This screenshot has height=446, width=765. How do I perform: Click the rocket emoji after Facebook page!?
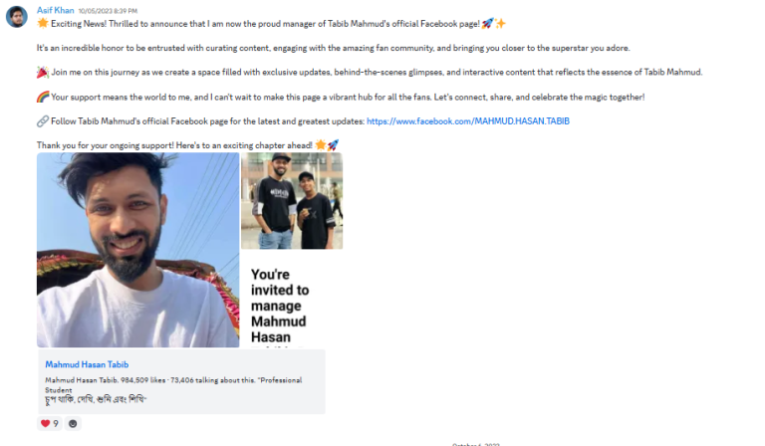click(487, 23)
